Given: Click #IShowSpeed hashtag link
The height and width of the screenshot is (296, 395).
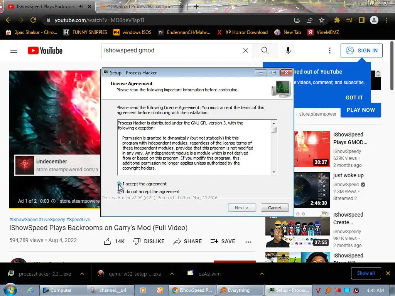Looking at the screenshot, I should click(x=24, y=219).
